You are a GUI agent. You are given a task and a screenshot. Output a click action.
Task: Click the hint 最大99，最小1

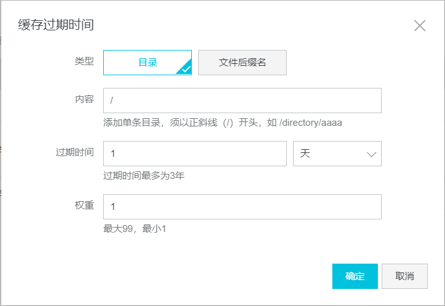pyautogui.click(x=134, y=229)
